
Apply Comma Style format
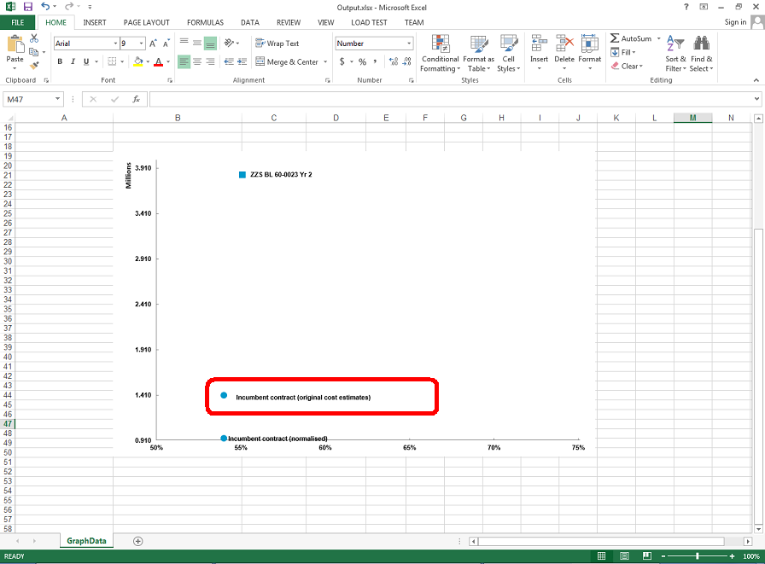click(x=375, y=61)
